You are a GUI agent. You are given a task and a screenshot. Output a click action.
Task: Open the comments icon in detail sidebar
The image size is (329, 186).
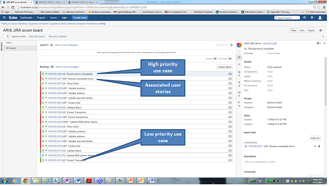point(239,73)
